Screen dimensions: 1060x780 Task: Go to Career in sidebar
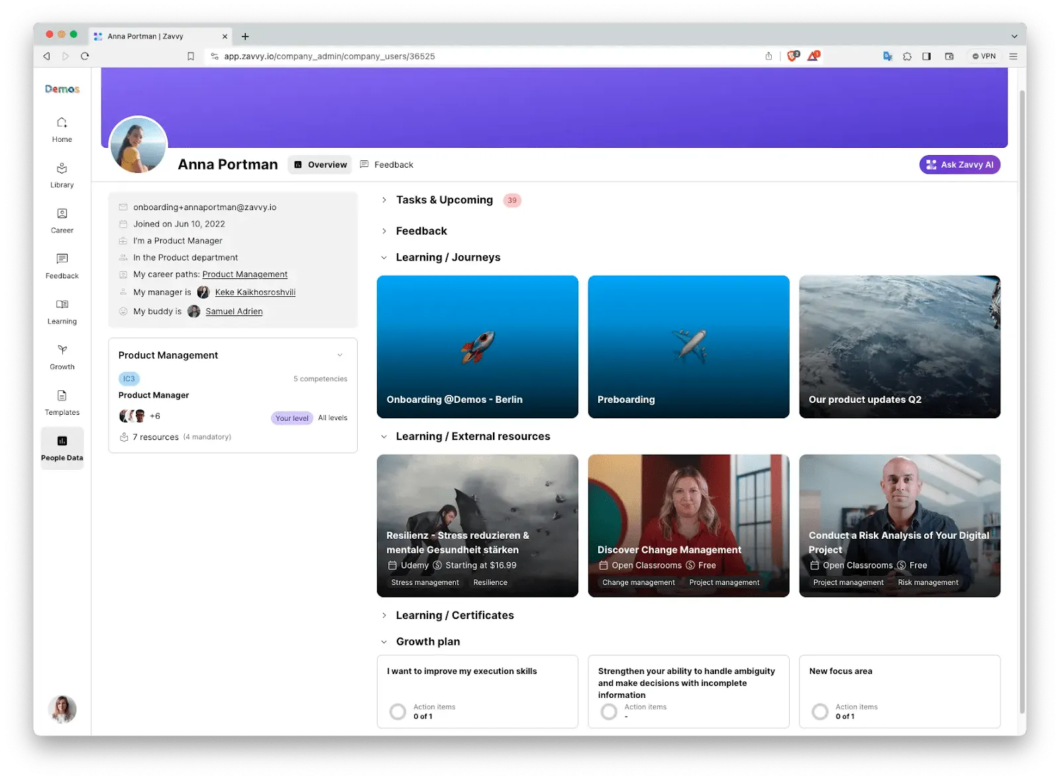coord(62,221)
